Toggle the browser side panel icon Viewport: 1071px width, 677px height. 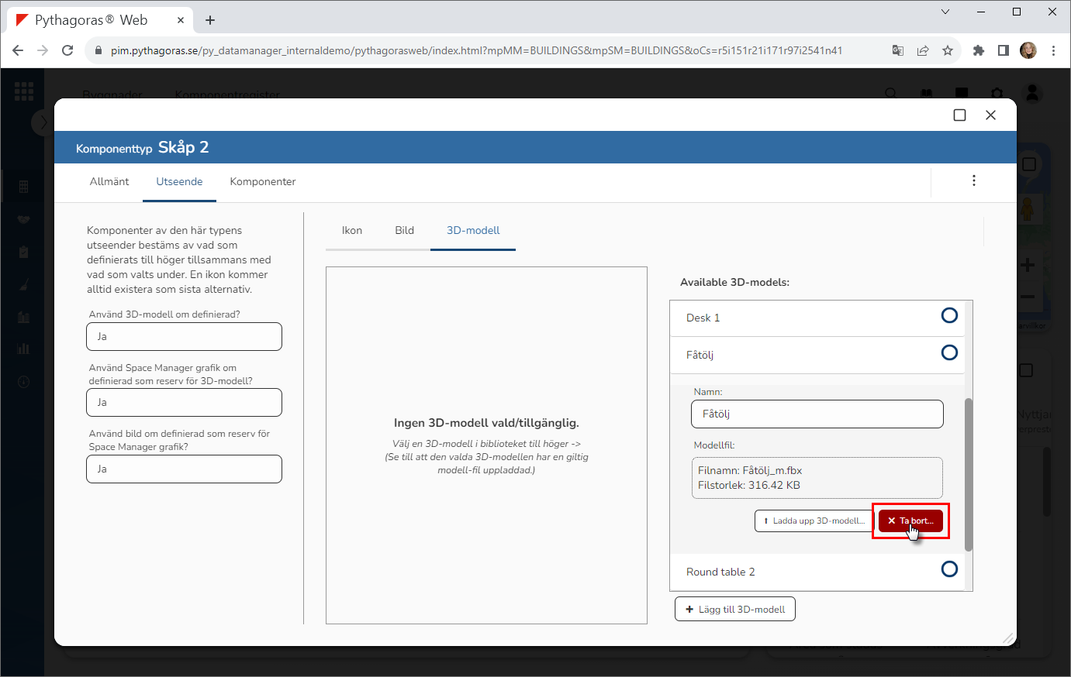click(x=1003, y=50)
